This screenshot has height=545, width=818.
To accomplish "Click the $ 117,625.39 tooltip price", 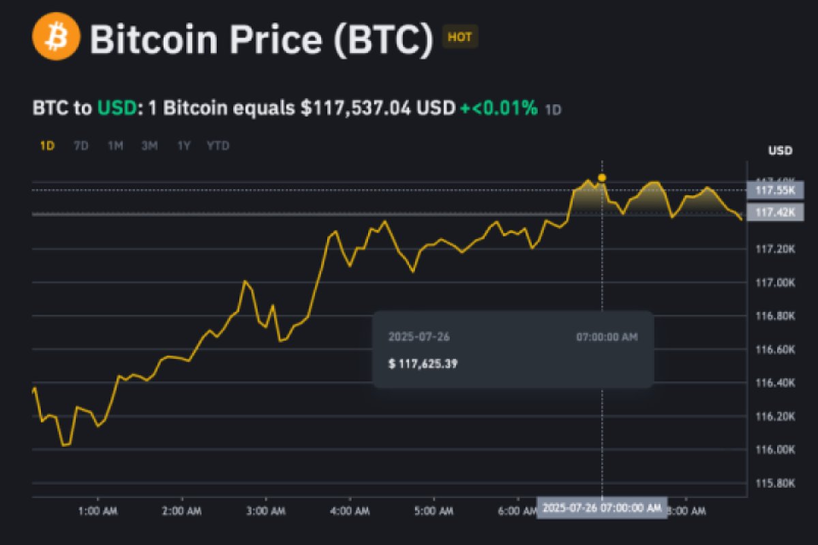I will click(423, 364).
